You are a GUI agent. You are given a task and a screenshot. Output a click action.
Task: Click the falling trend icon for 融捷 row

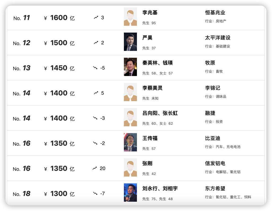[95, 118]
